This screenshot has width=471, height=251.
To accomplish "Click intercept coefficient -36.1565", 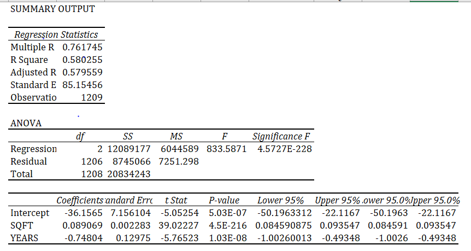I will (x=83, y=213).
